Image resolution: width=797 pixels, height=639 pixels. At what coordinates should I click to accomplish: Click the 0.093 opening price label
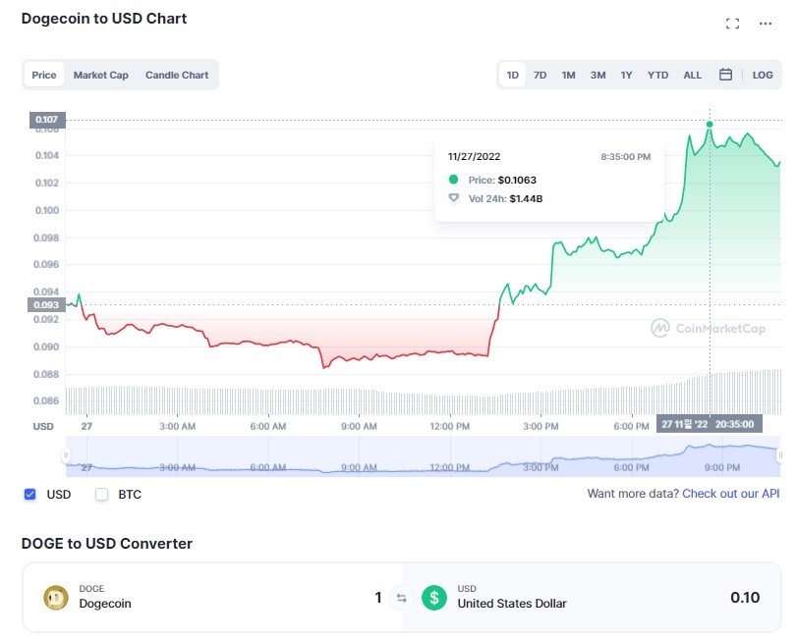(47, 305)
